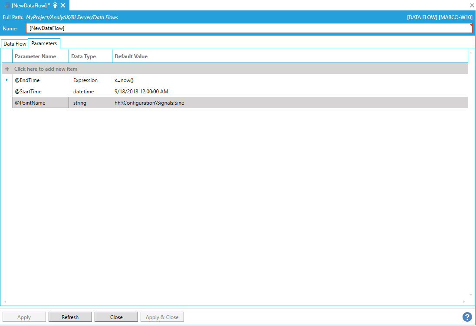The height and width of the screenshot is (326, 476).
Task: Click the data flow icon on the tab header
Action: click(x=7, y=5)
